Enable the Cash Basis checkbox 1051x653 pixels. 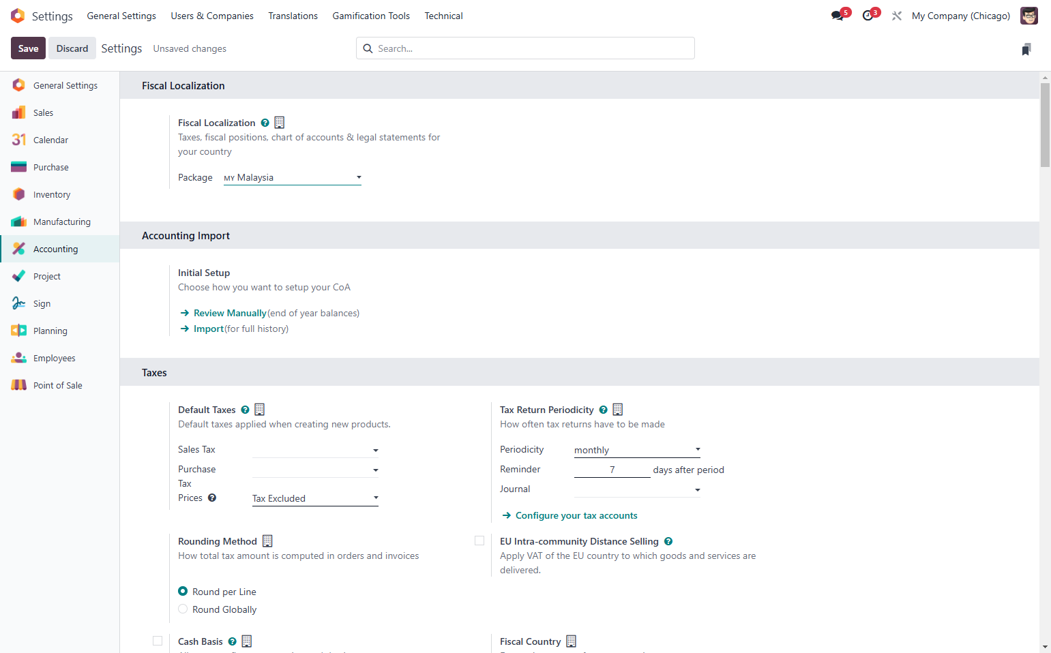click(x=158, y=641)
